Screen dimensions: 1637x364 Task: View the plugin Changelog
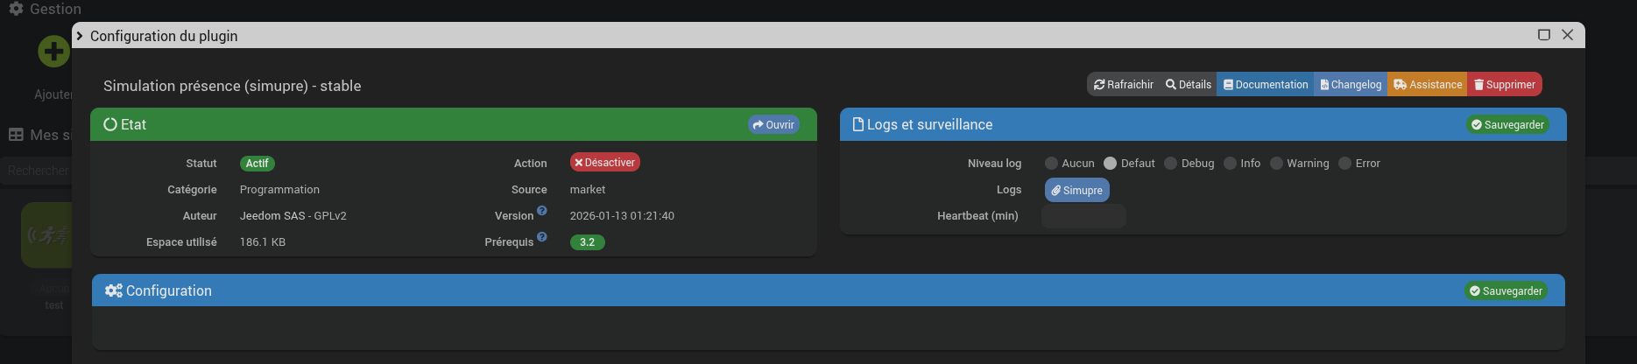(1351, 85)
